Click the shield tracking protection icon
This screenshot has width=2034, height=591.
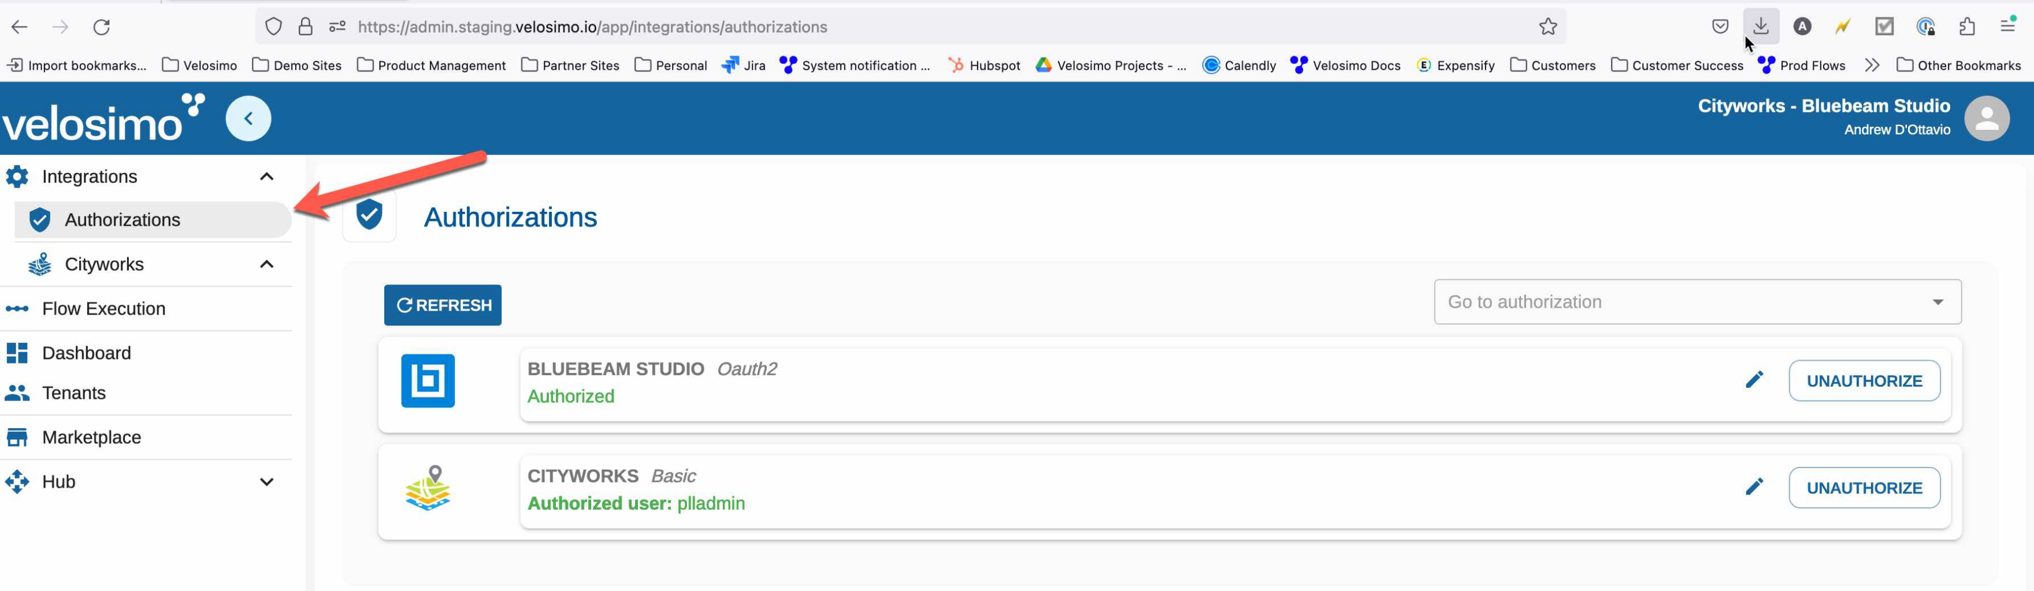click(x=273, y=27)
